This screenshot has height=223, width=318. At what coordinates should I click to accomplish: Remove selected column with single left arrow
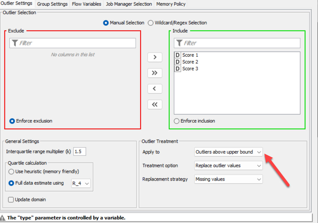tap(155, 89)
